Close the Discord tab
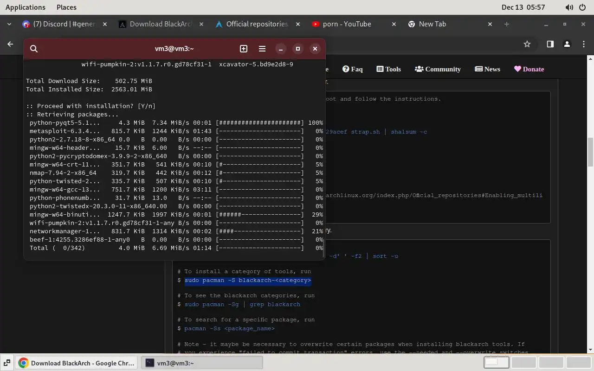594x371 pixels. coord(105,24)
